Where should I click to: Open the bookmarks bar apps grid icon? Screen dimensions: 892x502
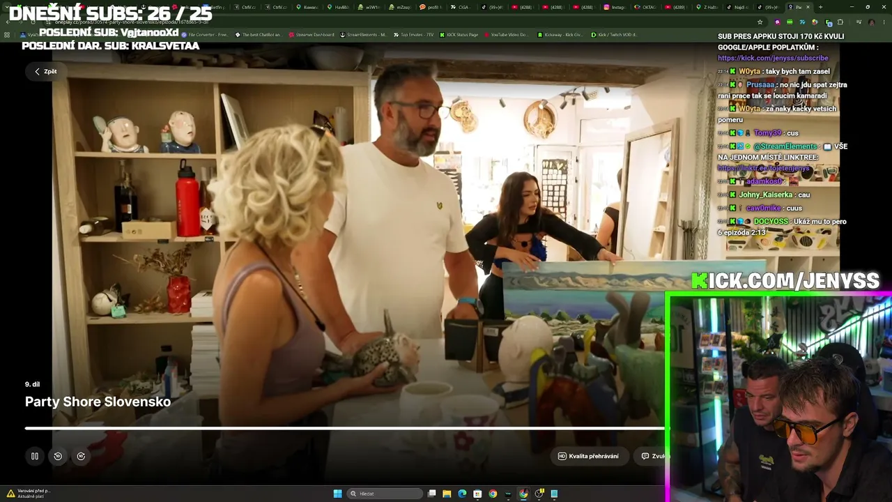click(8, 34)
